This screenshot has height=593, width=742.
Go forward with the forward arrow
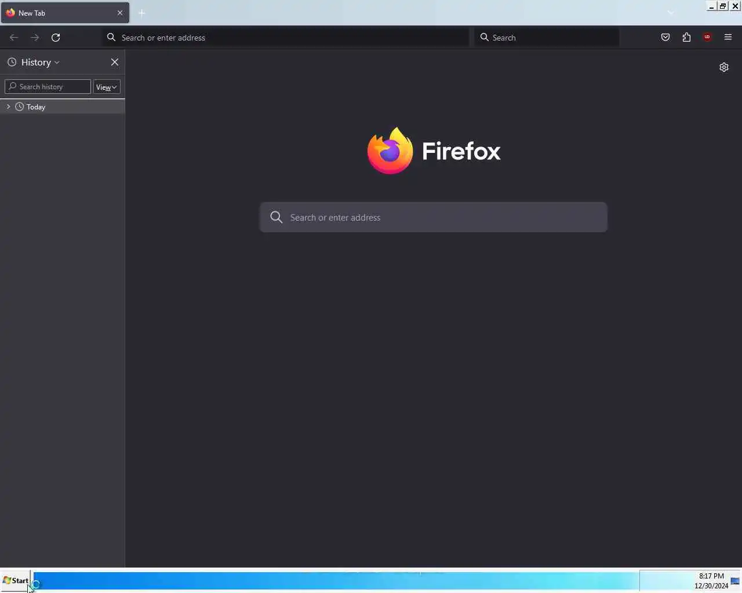(35, 38)
